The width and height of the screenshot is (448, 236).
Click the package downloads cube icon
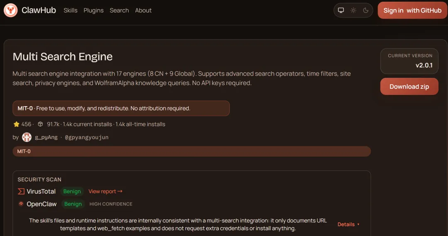coord(40,124)
